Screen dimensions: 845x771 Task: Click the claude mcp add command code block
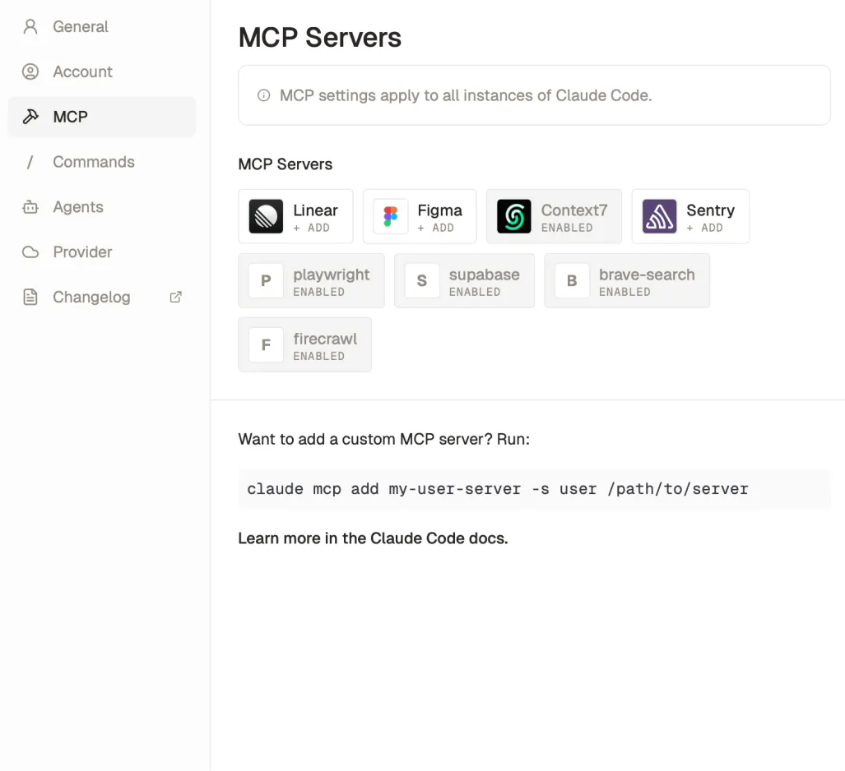tap(534, 489)
